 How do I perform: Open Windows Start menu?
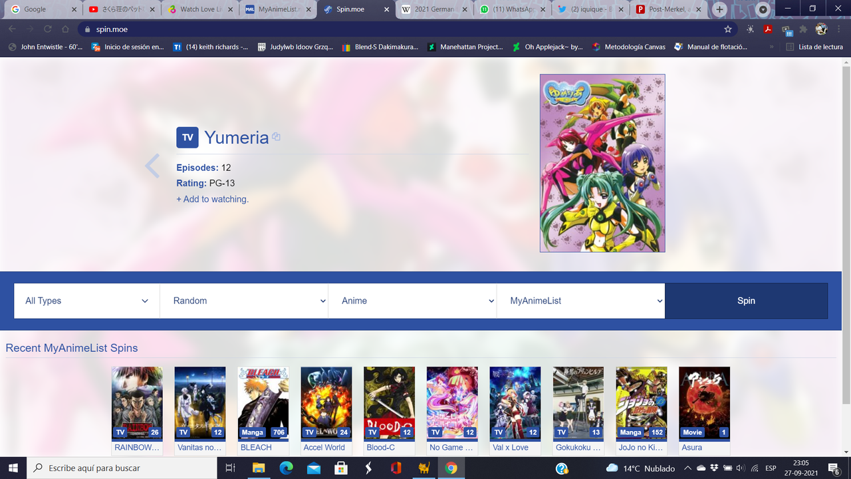[13, 468]
